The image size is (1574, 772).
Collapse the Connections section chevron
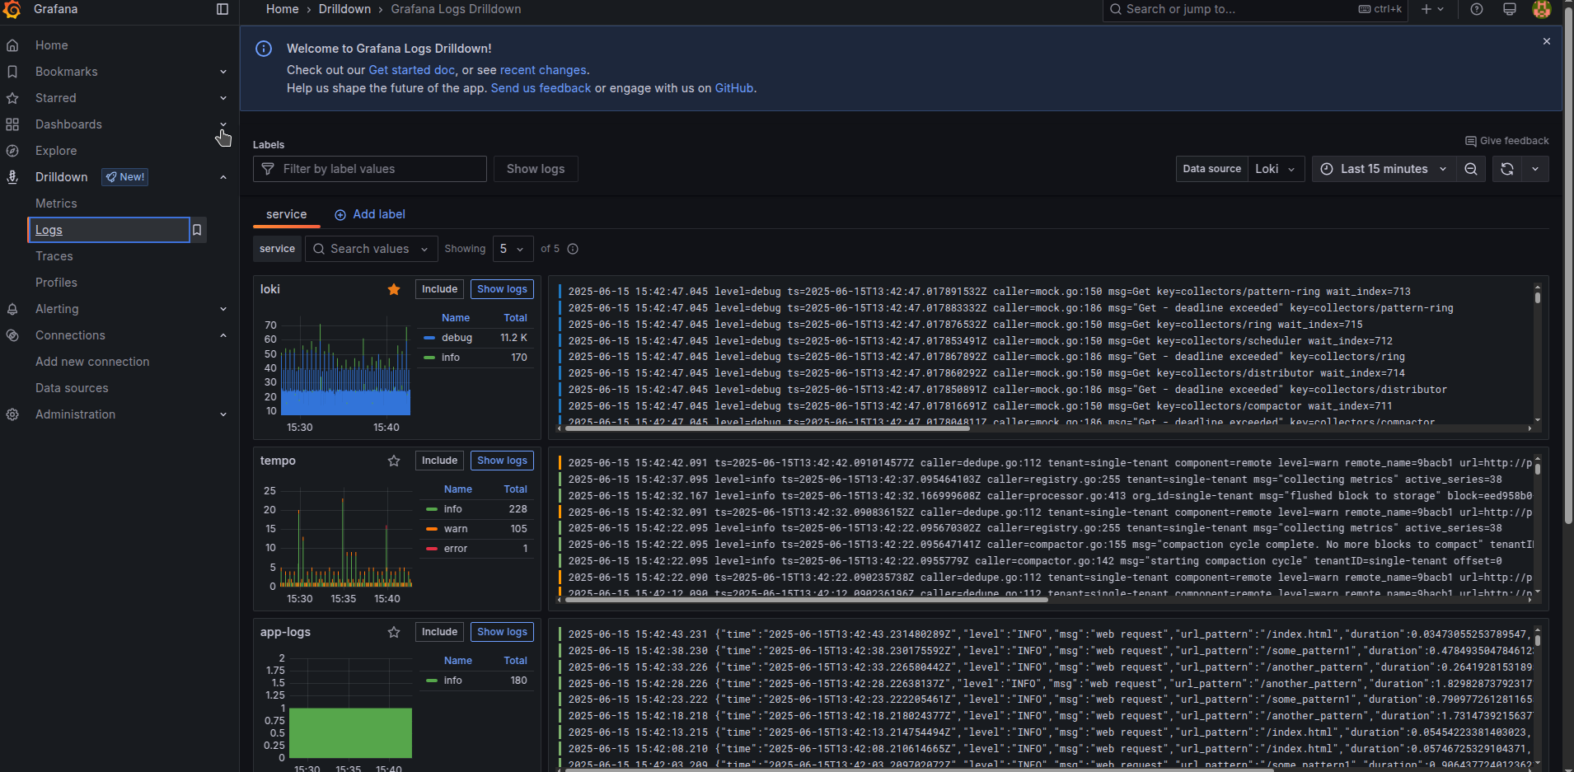[x=223, y=335]
